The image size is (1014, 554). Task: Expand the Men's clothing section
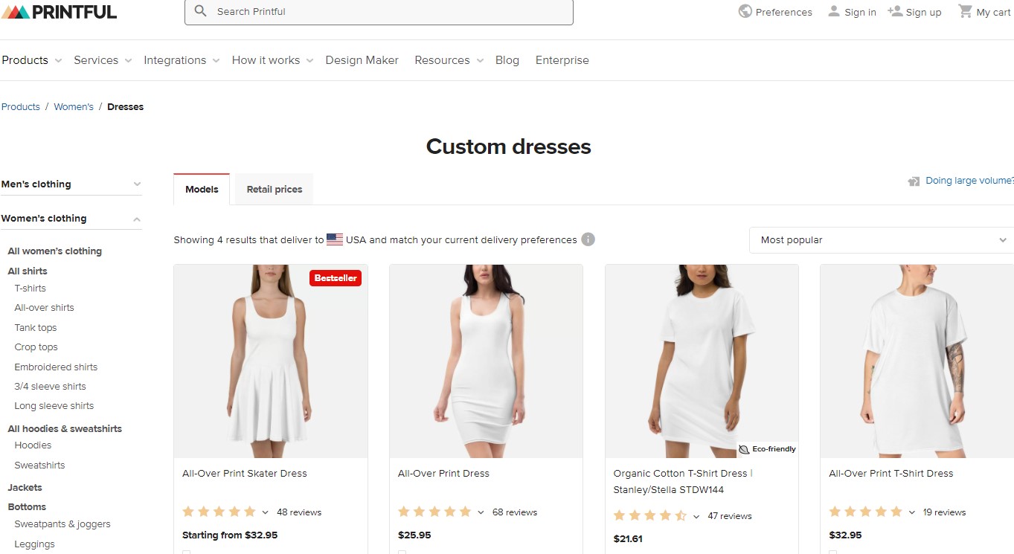pyautogui.click(x=135, y=184)
